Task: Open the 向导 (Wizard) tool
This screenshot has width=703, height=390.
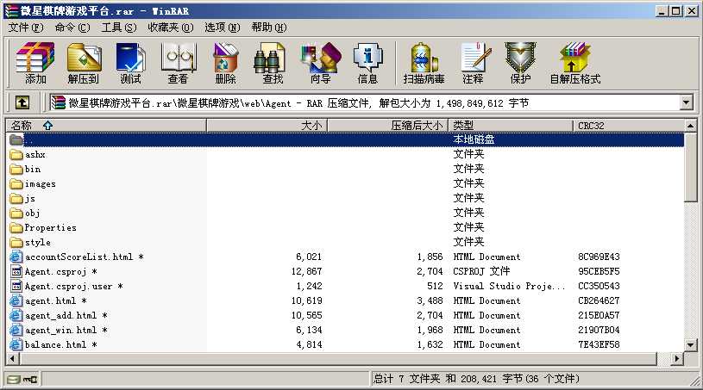Action: click(x=321, y=63)
